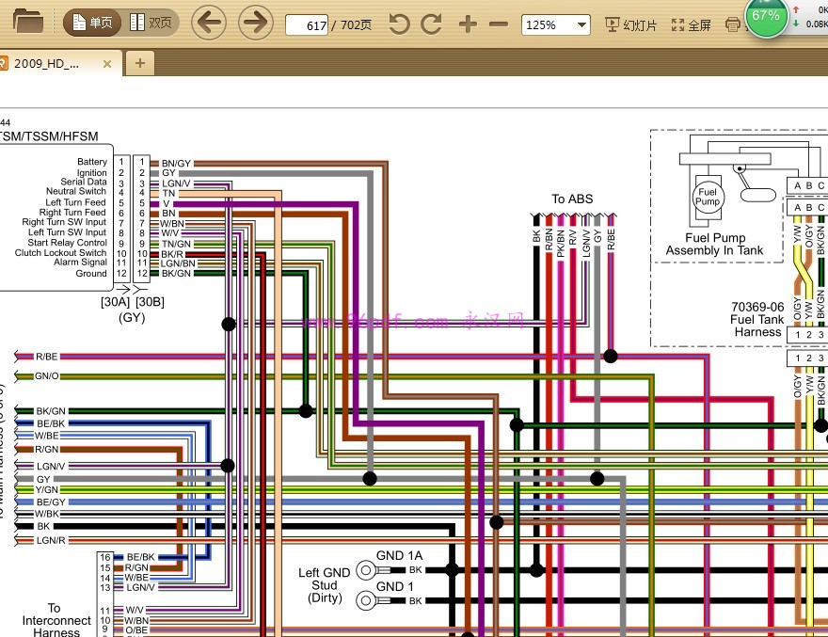This screenshot has width=828, height=637.
Task: Zoom out with the minus icon
Action: [499, 24]
